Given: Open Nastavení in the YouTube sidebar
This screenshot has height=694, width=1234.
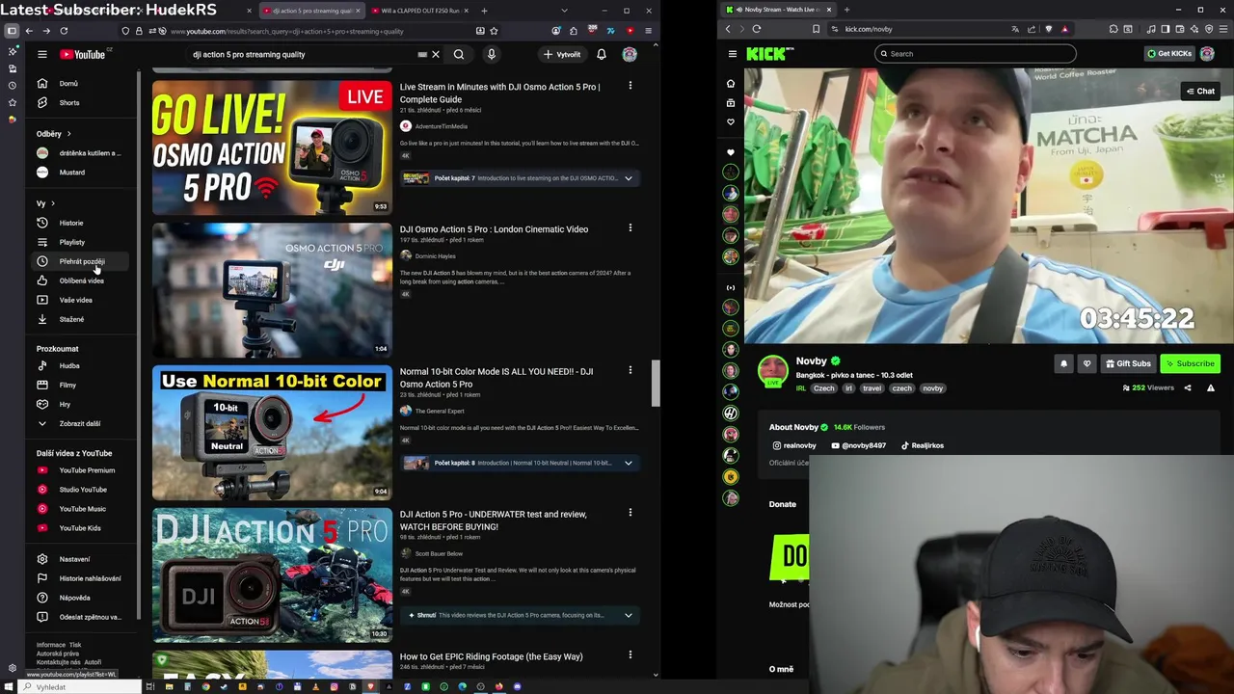Looking at the screenshot, I should [81, 559].
